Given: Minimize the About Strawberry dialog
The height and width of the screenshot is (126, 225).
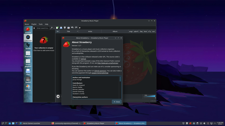Looking at the screenshot, I should coord(115,38).
